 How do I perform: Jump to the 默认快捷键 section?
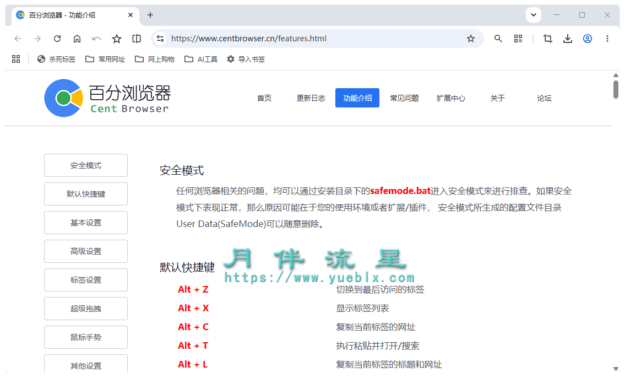point(86,194)
